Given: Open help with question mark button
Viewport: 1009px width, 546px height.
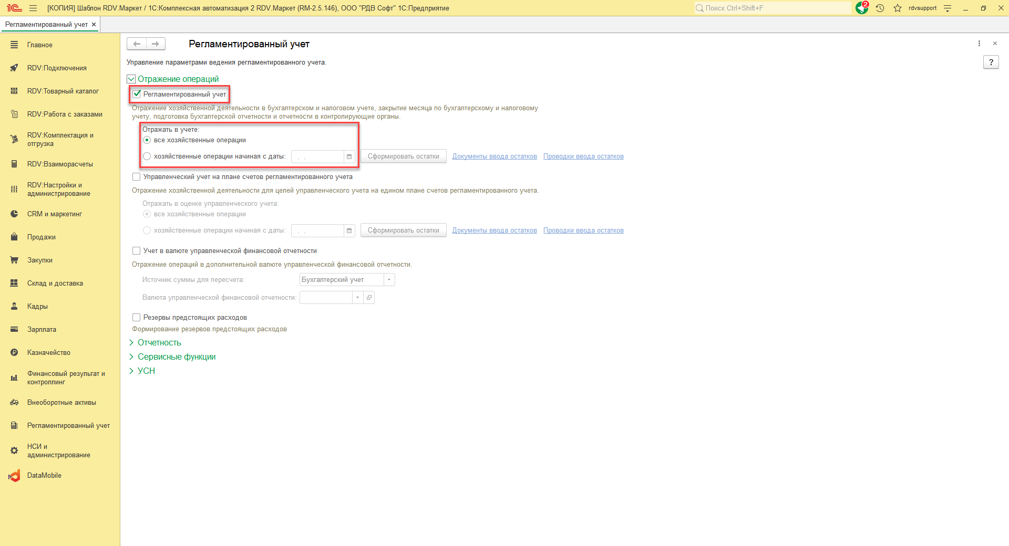Looking at the screenshot, I should 991,62.
